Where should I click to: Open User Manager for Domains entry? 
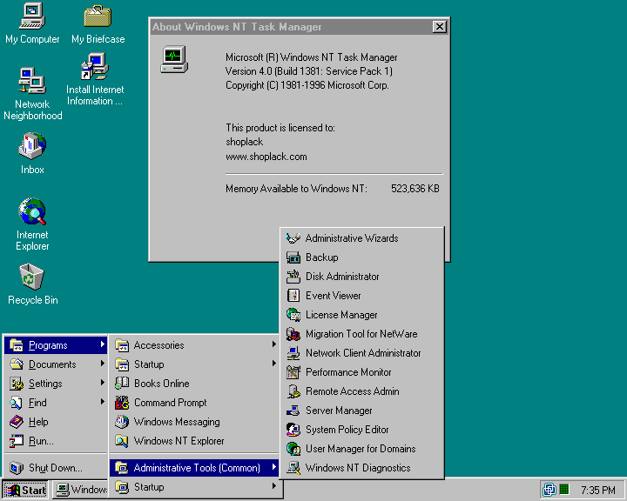[362, 449]
